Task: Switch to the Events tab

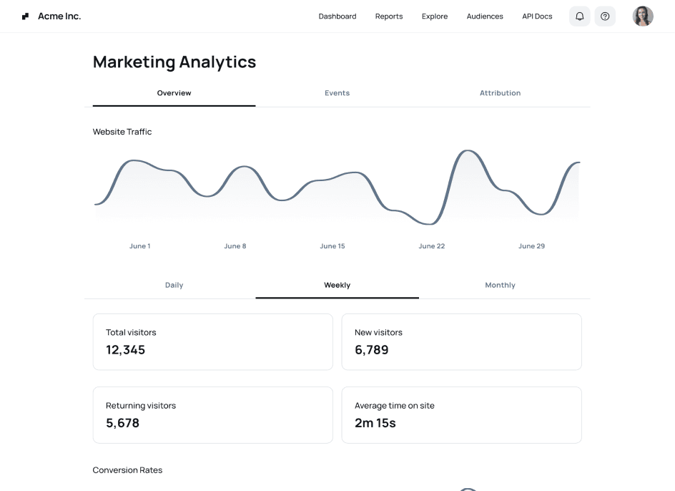Action: [337, 93]
